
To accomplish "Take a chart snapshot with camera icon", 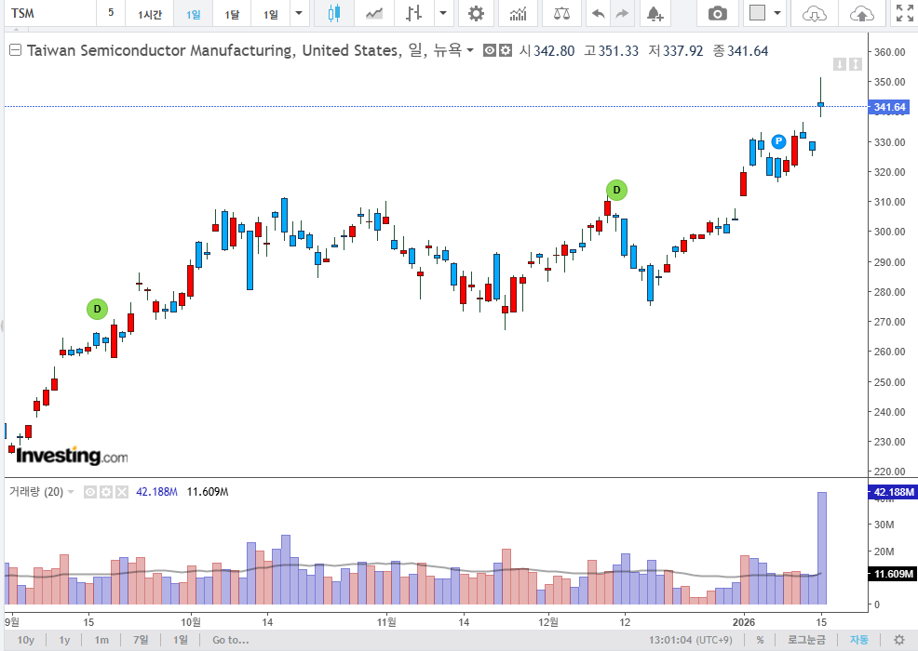I will [x=717, y=14].
